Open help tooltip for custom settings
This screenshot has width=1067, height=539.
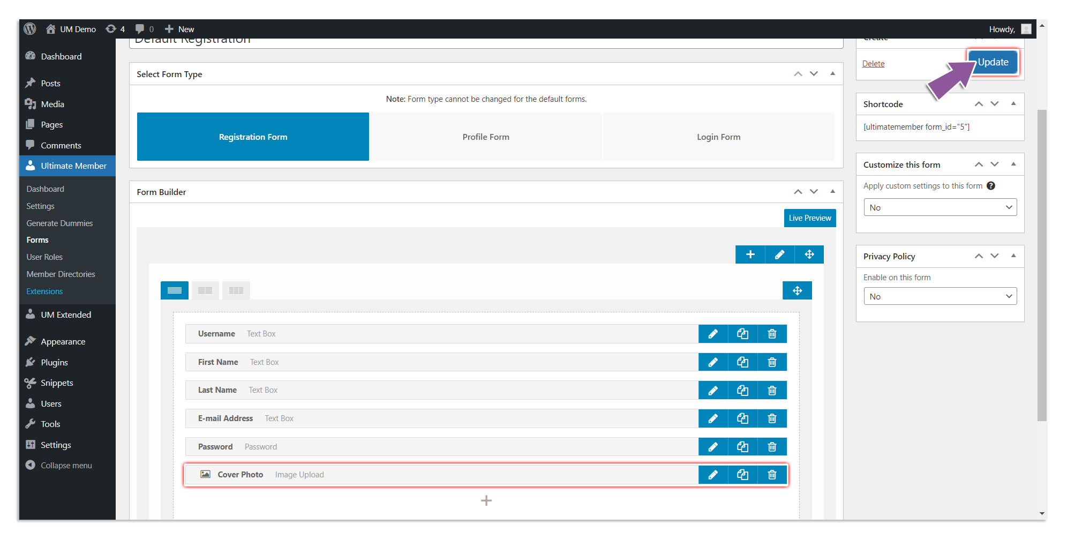tap(991, 186)
